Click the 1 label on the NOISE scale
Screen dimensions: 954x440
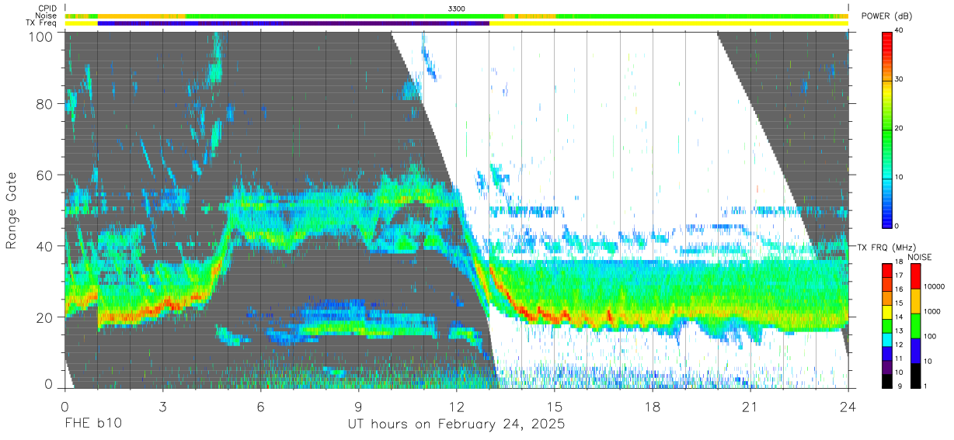pyautogui.click(x=926, y=386)
